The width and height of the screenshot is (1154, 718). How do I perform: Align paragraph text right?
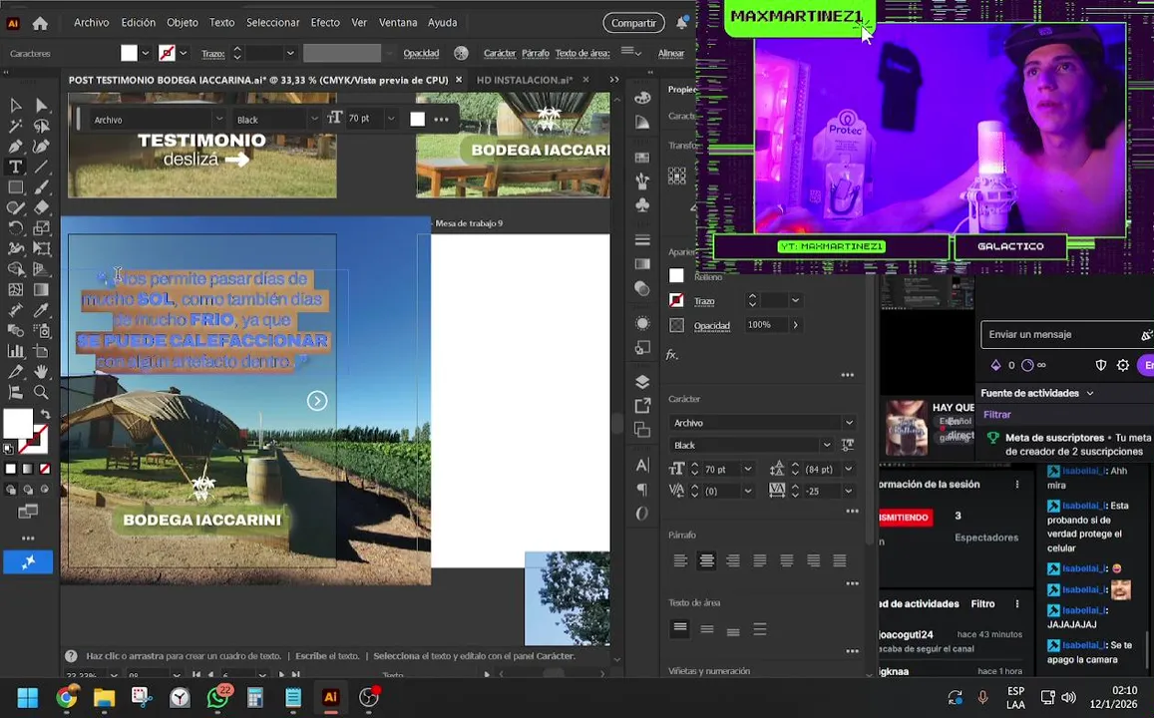pos(733,560)
